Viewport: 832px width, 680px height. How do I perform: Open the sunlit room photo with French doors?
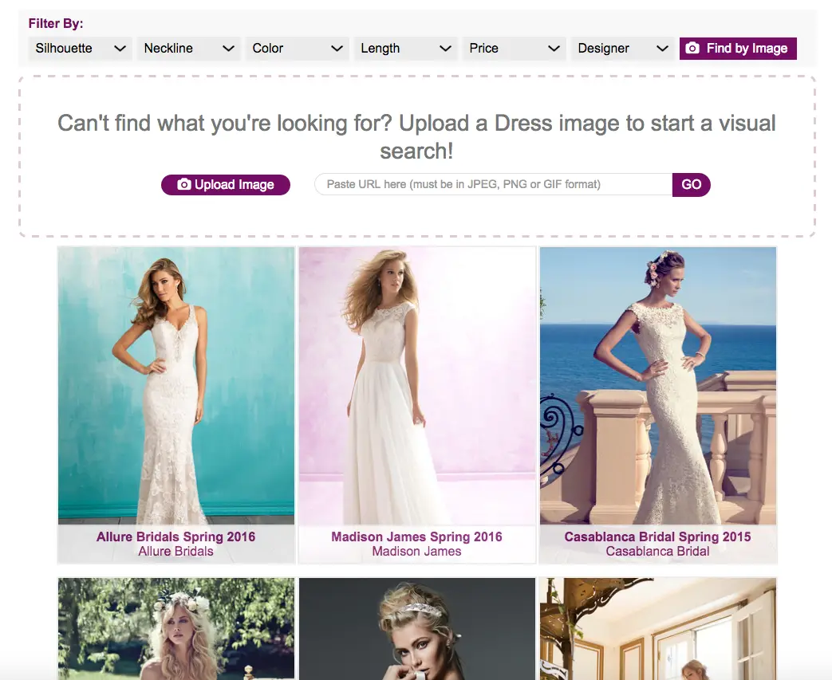[658, 629]
